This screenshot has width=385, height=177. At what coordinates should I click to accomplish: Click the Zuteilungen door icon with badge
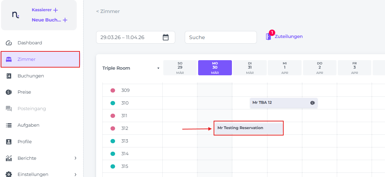pos(269,36)
